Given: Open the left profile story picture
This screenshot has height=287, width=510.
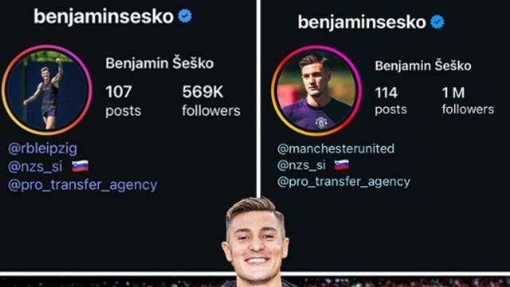Looking at the screenshot, I should (x=47, y=90).
